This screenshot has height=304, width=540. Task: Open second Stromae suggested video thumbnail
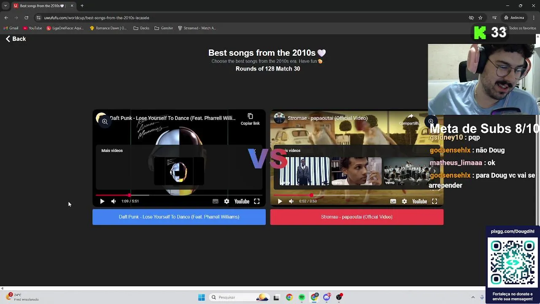pyautogui.click(x=356, y=171)
